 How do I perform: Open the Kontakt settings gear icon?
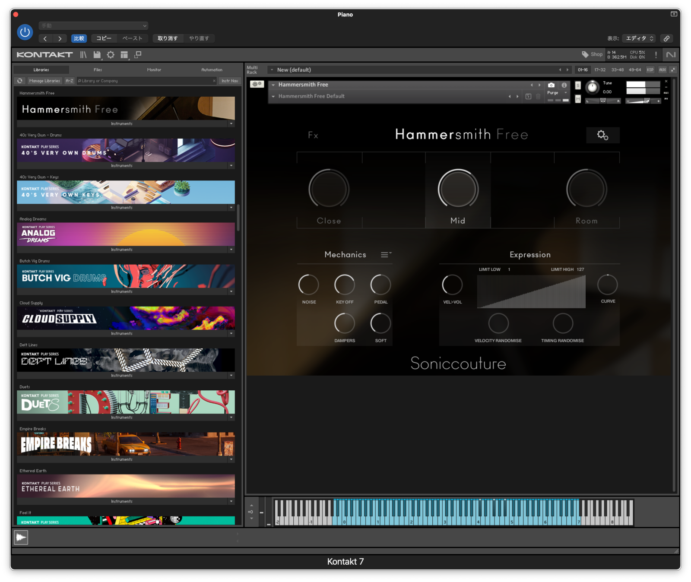click(x=111, y=54)
